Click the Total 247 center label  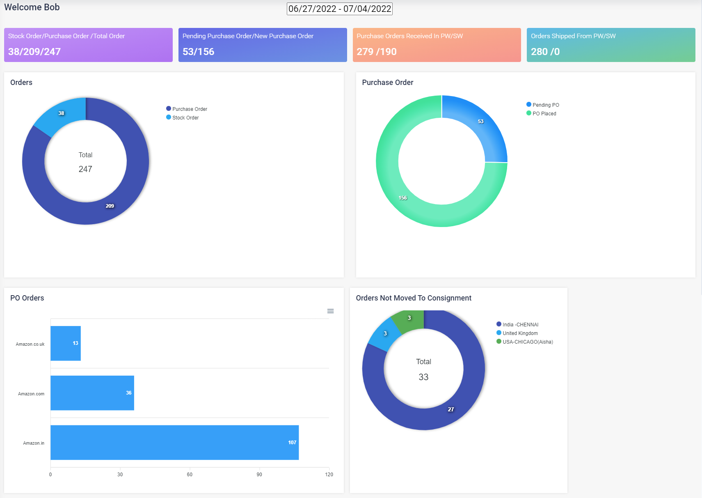pos(85,162)
